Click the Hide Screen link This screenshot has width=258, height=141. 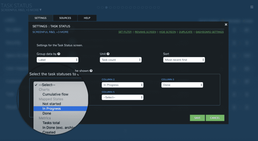tap(168, 32)
